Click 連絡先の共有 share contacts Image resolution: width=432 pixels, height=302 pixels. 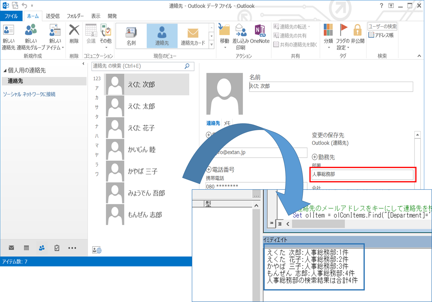290,35
